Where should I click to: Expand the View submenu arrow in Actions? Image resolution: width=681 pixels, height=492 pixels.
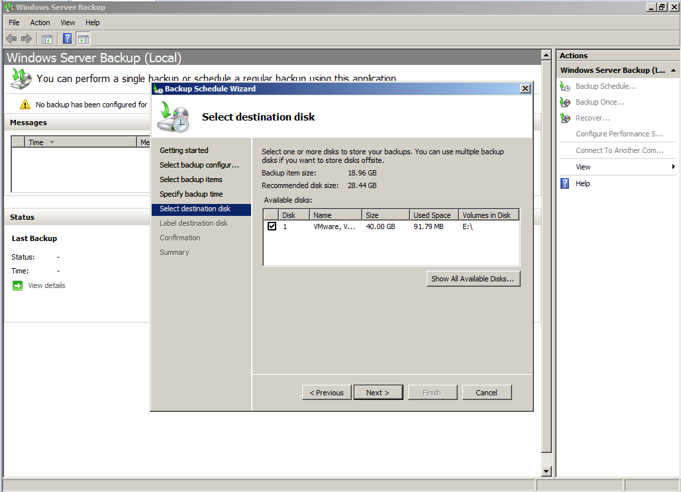(673, 167)
